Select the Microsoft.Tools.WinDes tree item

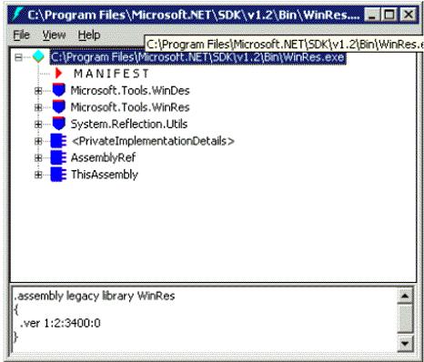(x=130, y=90)
